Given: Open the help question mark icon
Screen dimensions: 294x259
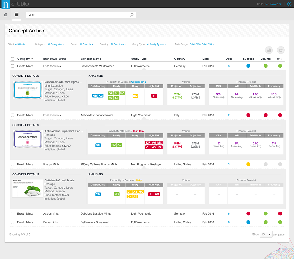Looking at the screenshot, I should (x=289, y=4).
